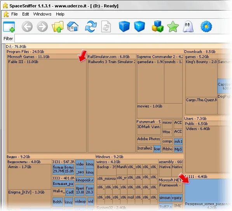Select the ffdshow block
Image resolution: width=232 pixels, height=211 pixels.
pyautogui.click(x=167, y=149)
